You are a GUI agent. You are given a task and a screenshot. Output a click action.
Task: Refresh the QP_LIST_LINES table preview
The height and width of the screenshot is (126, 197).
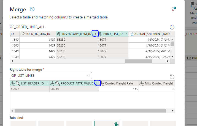point(172,77)
